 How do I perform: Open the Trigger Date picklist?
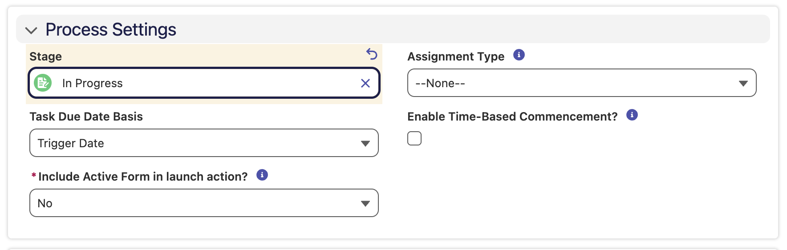click(204, 143)
